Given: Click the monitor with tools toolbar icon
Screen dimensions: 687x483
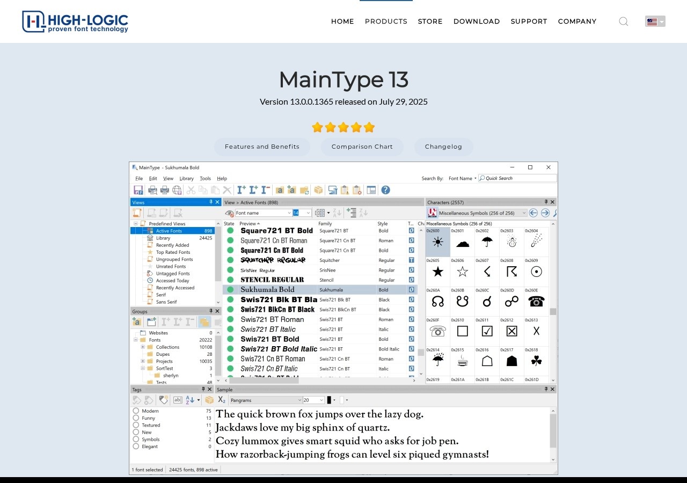Looking at the screenshot, I should coord(333,190).
